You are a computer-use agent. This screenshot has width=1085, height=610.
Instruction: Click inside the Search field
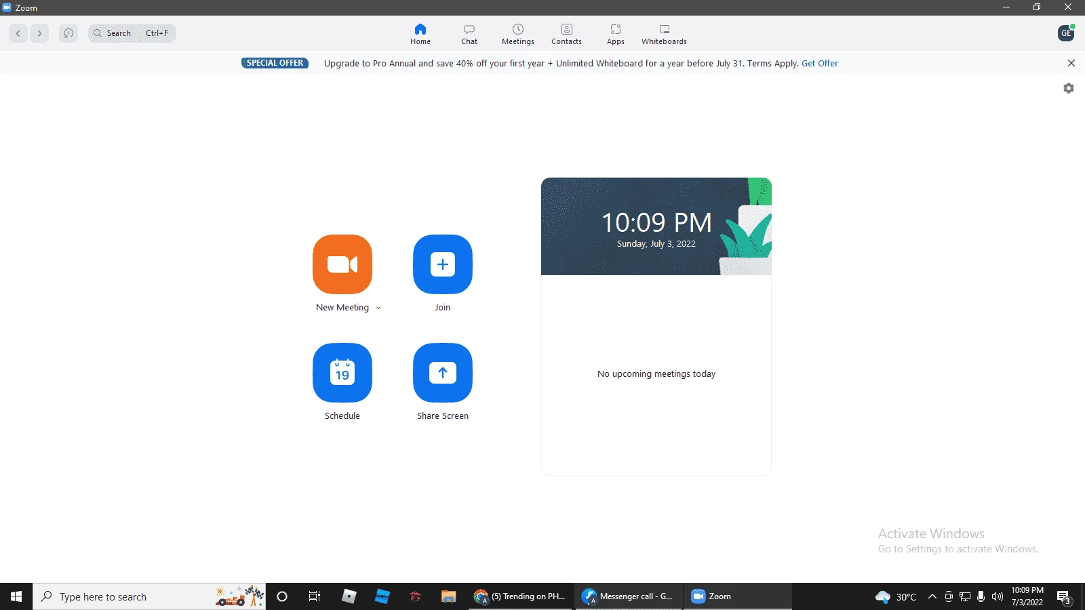point(132,33)
